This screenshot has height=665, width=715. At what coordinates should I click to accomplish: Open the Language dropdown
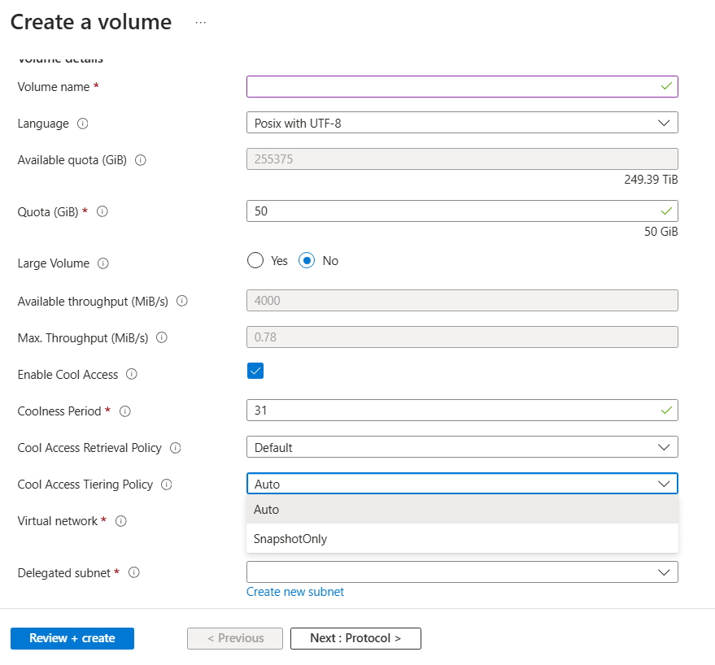coord(461,124)
